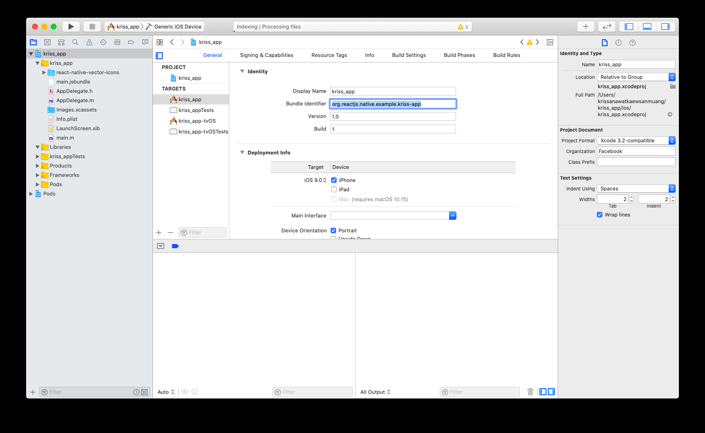Reveal kriss_app.xcodeproj location folder icon
Screen dimensions: 705x433
pos(672,86)
